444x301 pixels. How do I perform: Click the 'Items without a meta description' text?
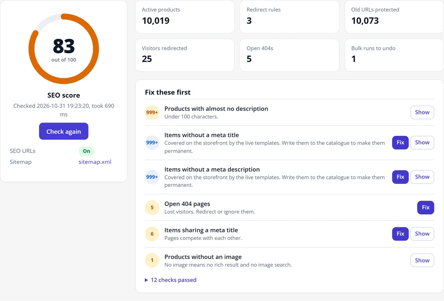coord(212,169)
